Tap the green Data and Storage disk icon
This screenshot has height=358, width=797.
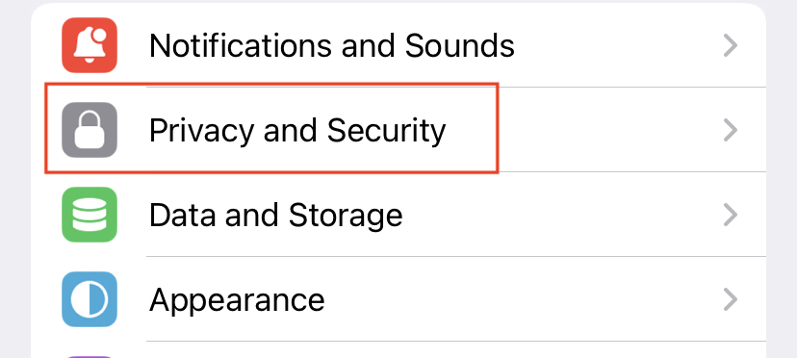pyautogui.click(x=90, y=215)
